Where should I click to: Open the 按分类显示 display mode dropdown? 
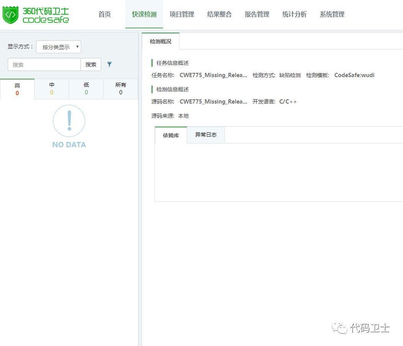[x=59, y=47]
